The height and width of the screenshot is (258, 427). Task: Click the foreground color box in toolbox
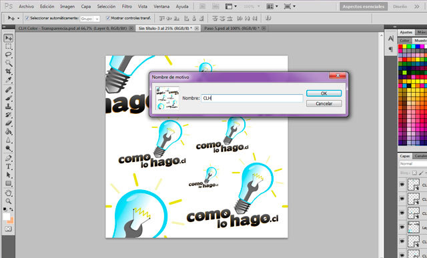[6, 217]
